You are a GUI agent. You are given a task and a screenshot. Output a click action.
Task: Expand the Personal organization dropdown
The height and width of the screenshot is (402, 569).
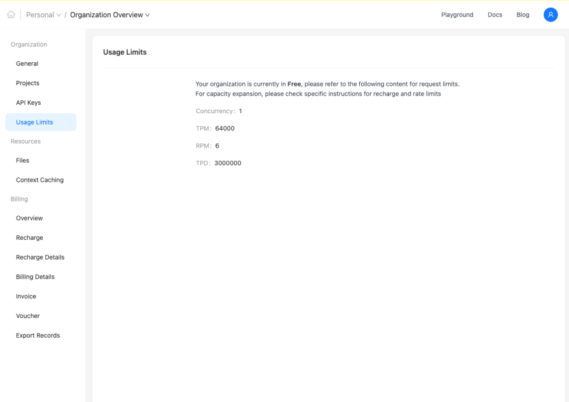43,15
